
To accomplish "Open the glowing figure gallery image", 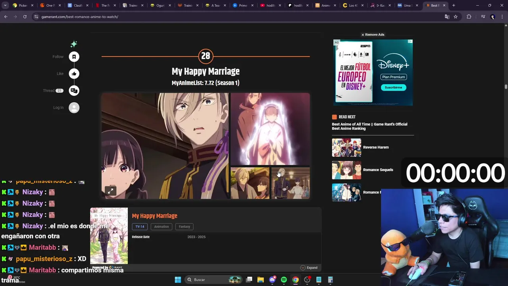I will (270, 129).
